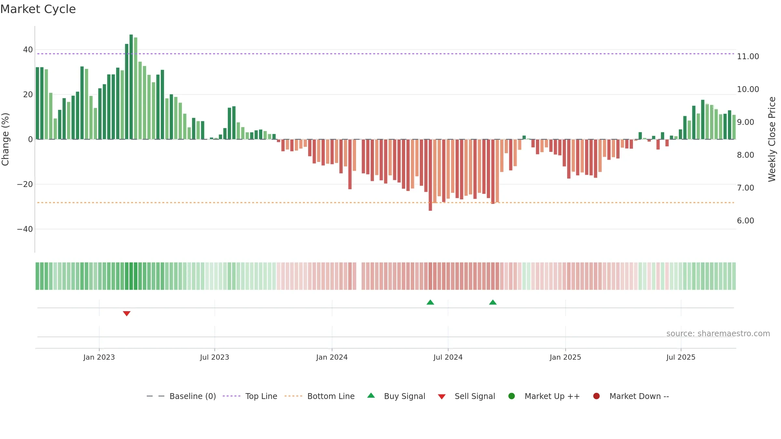Click the Buy Signal legend entry
The image size is (781, 439).
pyautogui.click(x=396, y=396)
